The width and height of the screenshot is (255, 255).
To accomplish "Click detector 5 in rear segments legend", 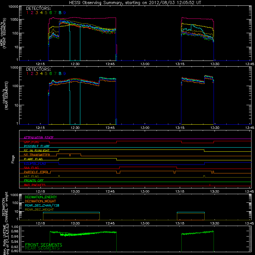I will (x=46, y=74).
